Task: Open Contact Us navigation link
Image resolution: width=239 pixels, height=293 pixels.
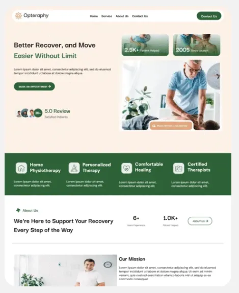Action: coord(140,16)
